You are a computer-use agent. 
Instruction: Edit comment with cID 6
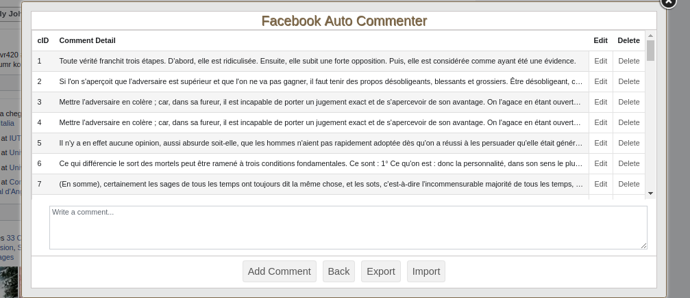click(x=601, y=163)
